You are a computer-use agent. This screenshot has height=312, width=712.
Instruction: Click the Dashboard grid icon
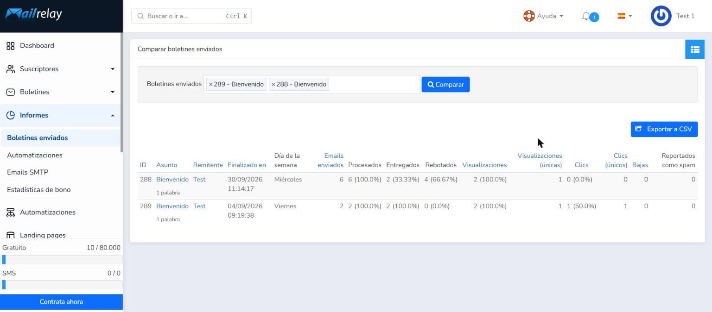tap(10, 46)
